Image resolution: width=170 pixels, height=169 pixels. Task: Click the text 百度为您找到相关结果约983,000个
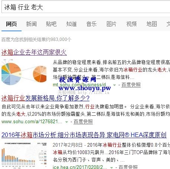[x=36, y=39]
